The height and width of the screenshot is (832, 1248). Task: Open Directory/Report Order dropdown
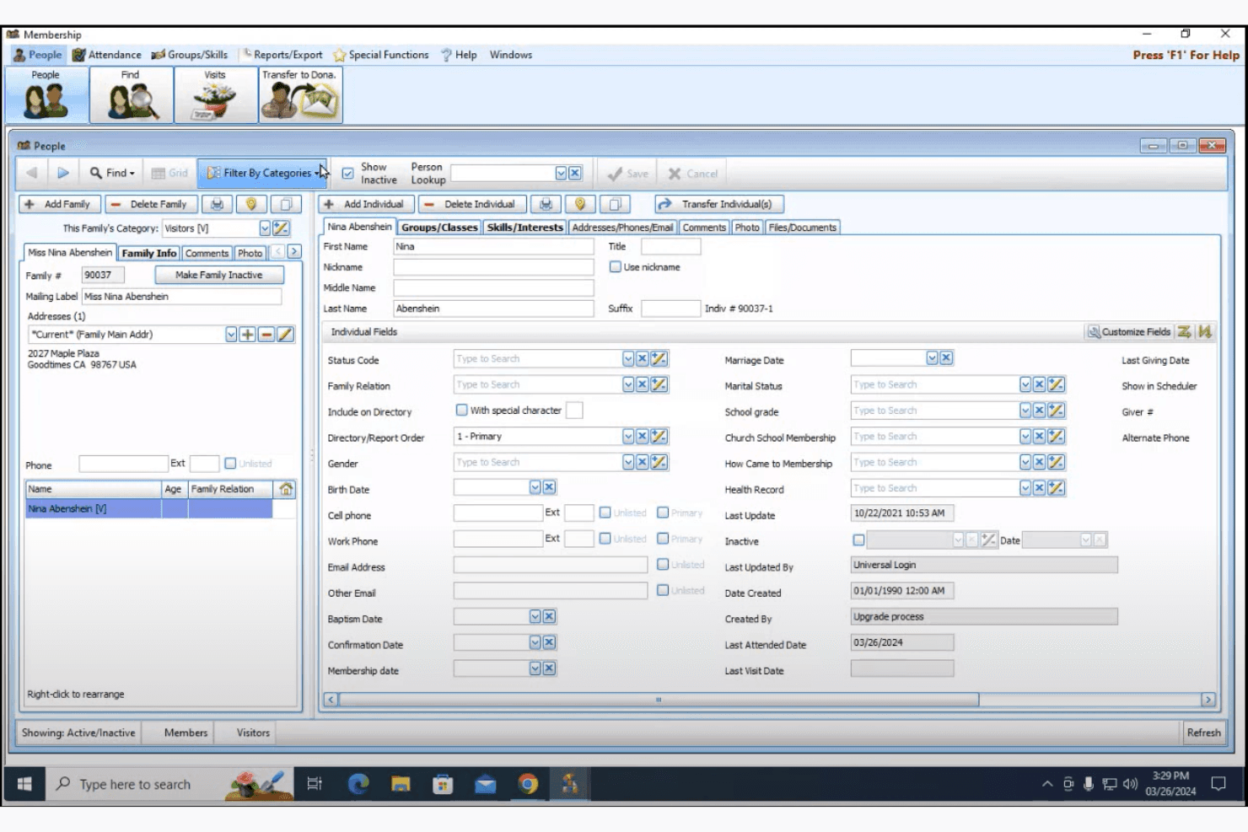[x=628, y=437]
